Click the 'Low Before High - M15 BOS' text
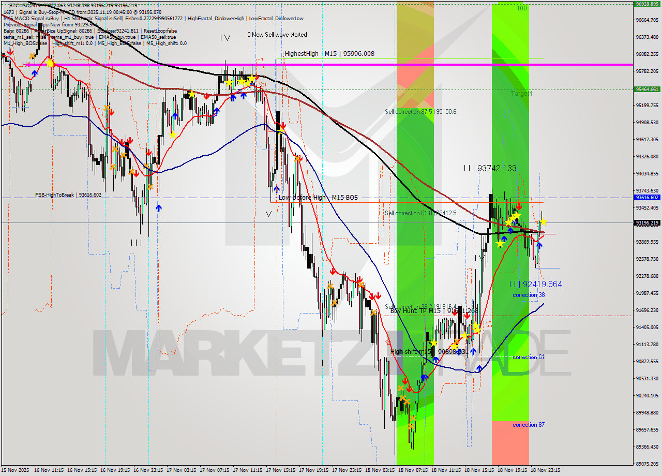The image size is (662, 476). (318, 197)
